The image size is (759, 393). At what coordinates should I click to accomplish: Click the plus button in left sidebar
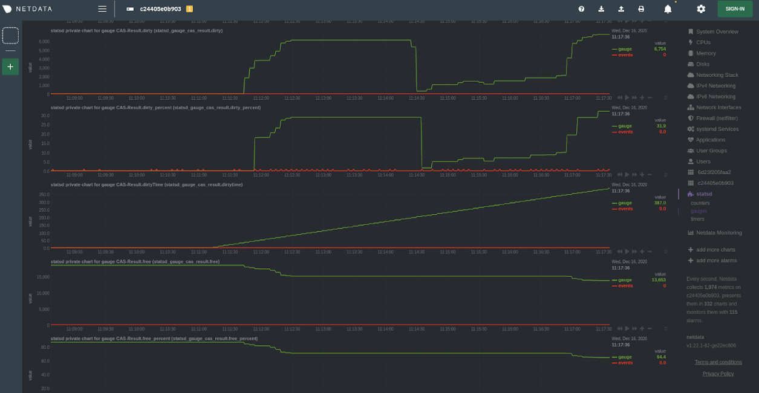coord(10,67)
